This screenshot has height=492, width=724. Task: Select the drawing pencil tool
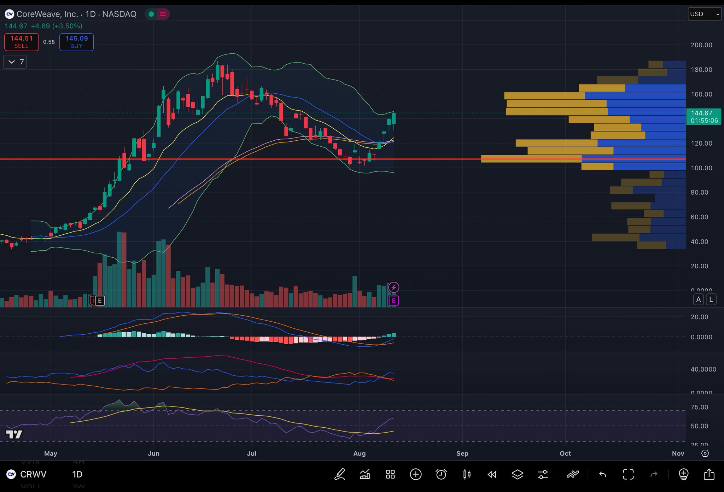[340, 474]
